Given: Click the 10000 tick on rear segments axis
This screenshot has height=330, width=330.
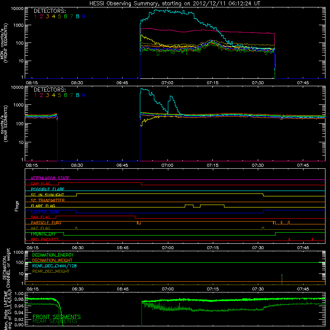Looking at the screenshot, I should 17,87.
